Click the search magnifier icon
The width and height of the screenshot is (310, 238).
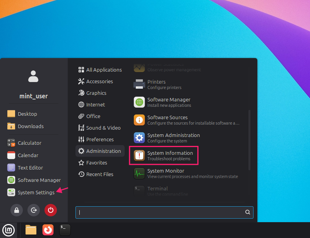[x=248, y=212]
